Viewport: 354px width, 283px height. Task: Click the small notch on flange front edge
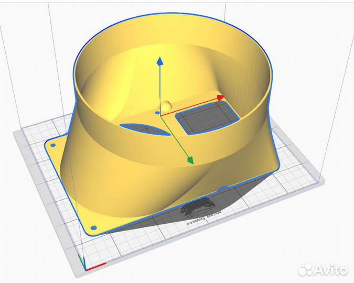pos(224,188)
